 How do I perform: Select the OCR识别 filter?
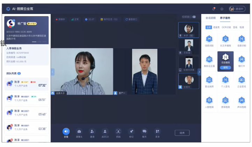coord(226,27)
